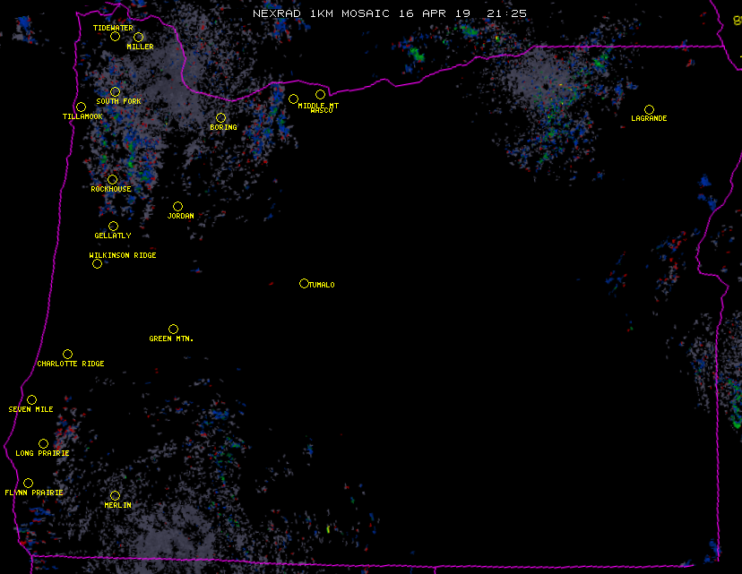Image resolution: width=742 pixels, height=574 pixels.
Task: Click the Tumalo station circle marker
Action: pos(304,283)
